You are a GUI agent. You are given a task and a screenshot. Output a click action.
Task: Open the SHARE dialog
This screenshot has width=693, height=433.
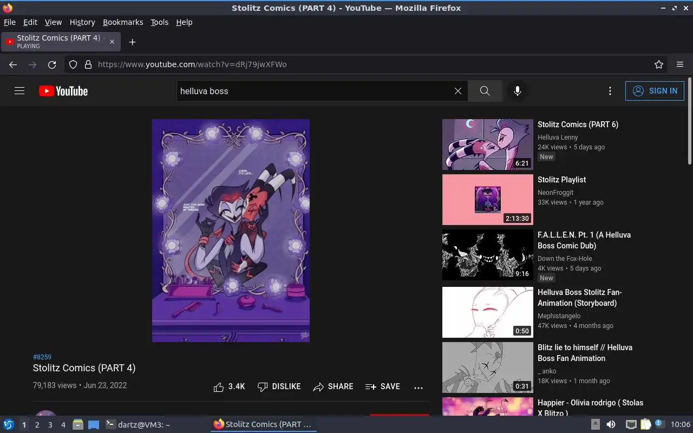pos(333,386)
